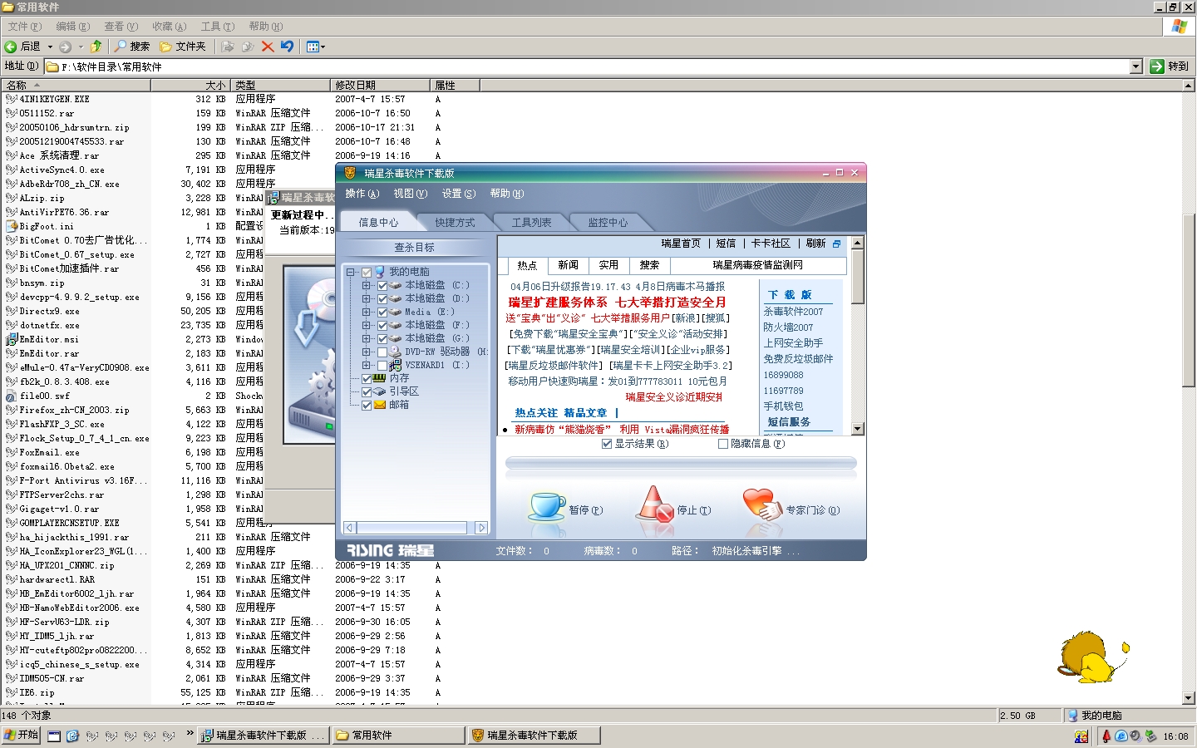Expand the DVD-RW drive tree node

click(367, 352)
